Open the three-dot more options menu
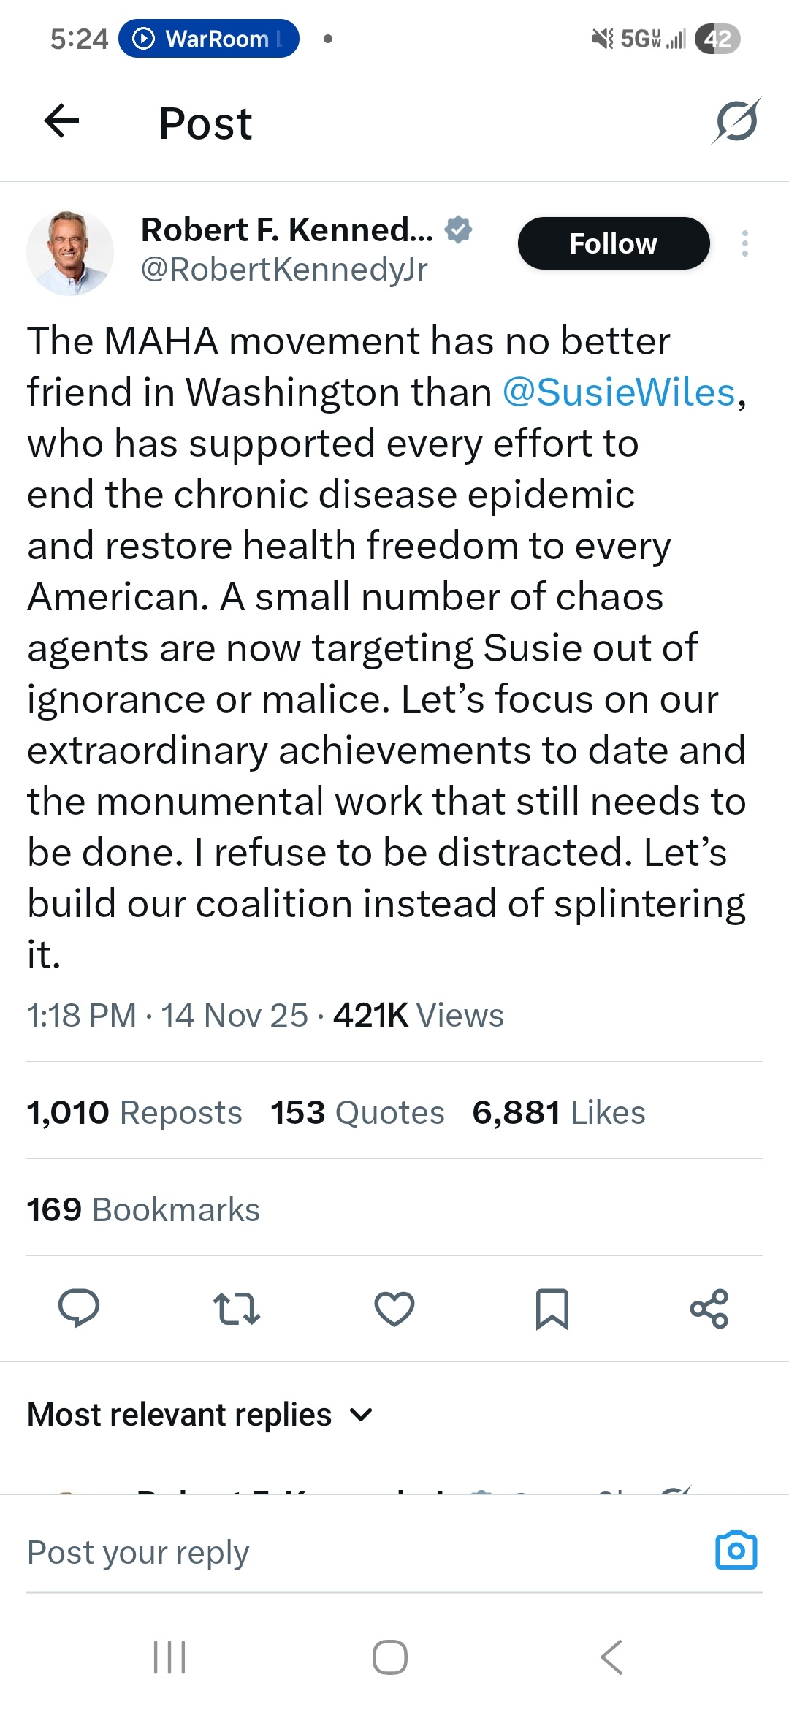789x1710 pixels. pyautogui.click(x=744, y=243)
